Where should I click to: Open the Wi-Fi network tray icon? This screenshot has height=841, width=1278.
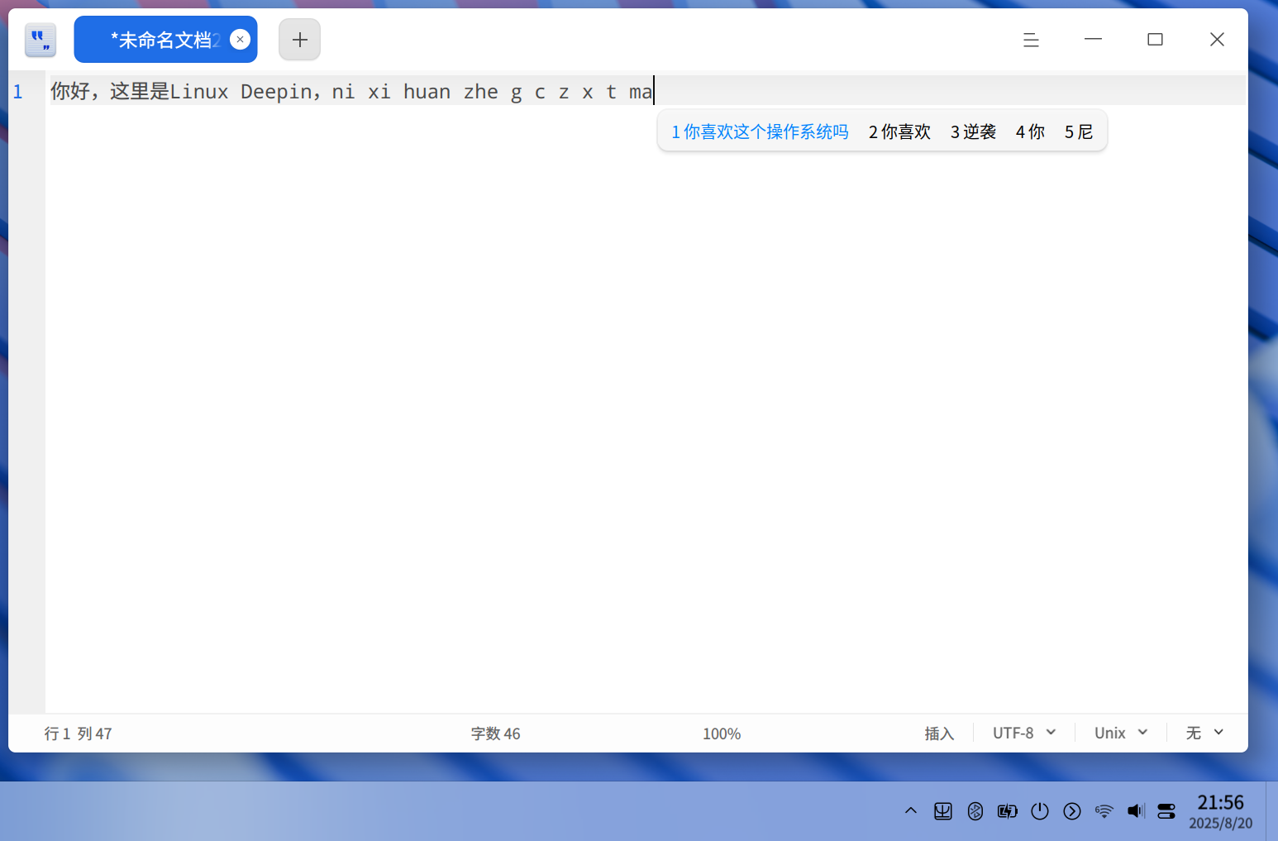pos(1104,811)
